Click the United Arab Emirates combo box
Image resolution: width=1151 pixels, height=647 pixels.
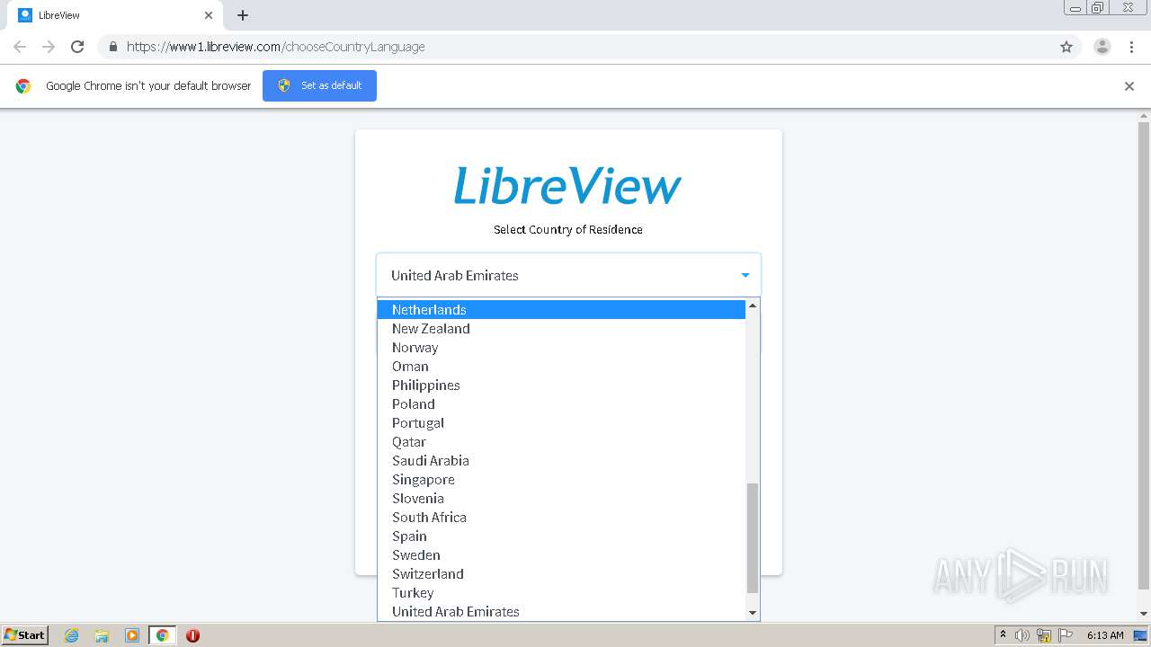tap(568, 275)
